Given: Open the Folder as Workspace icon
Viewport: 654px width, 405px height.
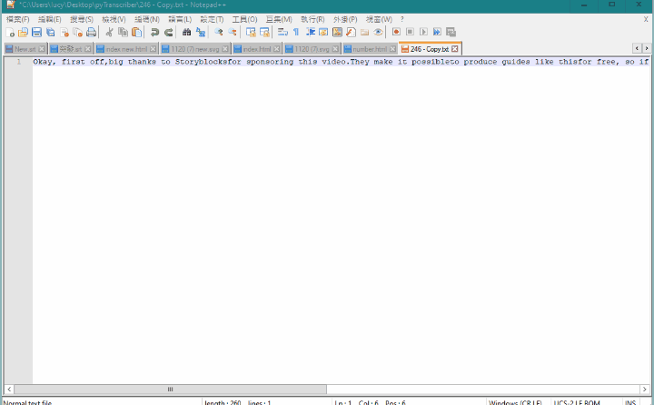Looking at the screenshot, I should 364,32.
